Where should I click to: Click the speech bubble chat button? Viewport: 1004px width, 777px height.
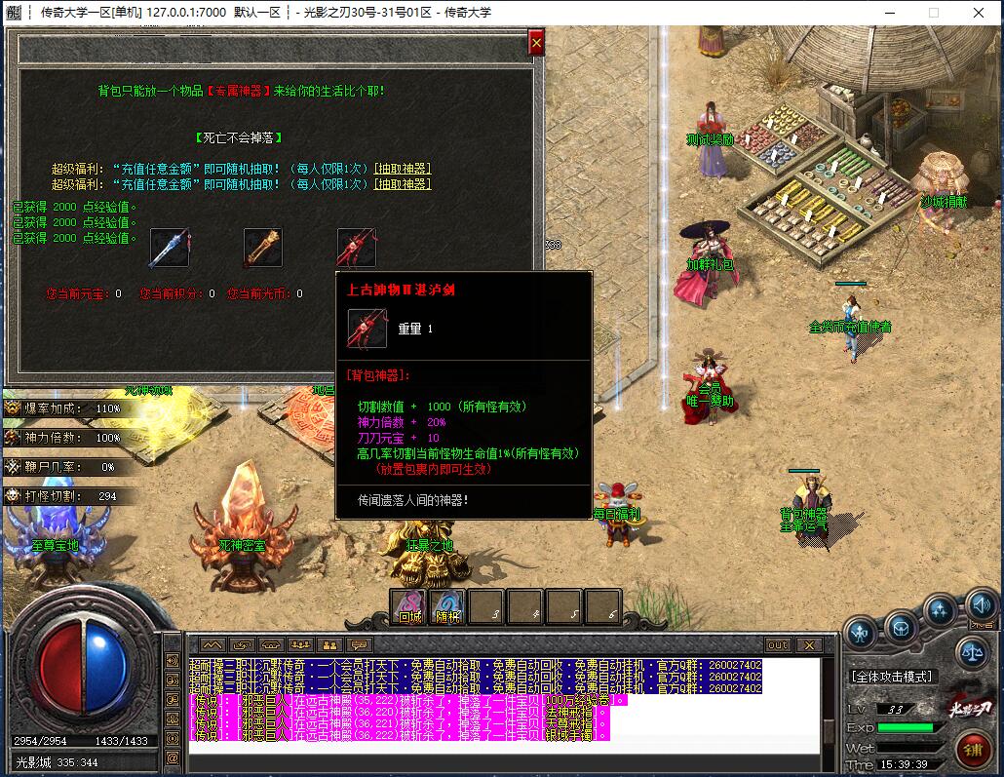(x=360, y=645)
